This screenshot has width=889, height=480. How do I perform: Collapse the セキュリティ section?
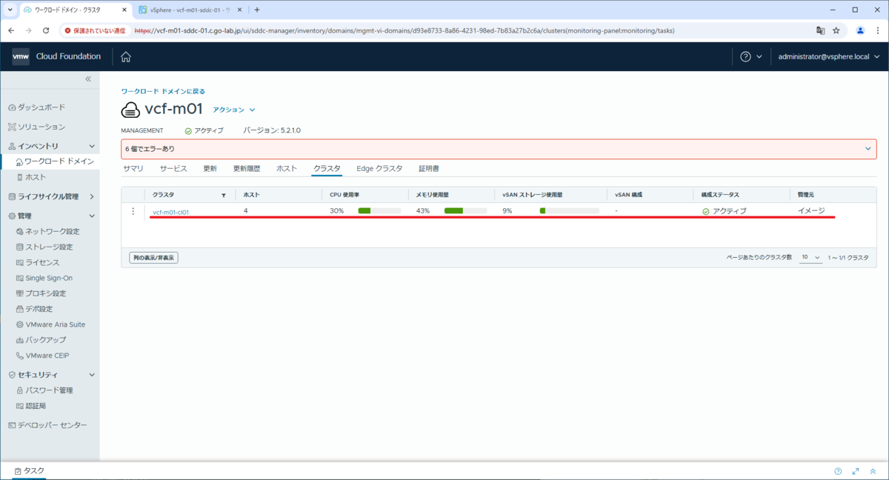[92, 375]
